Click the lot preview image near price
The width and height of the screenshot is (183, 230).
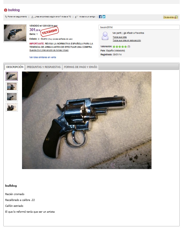click(x=15, y=33)
